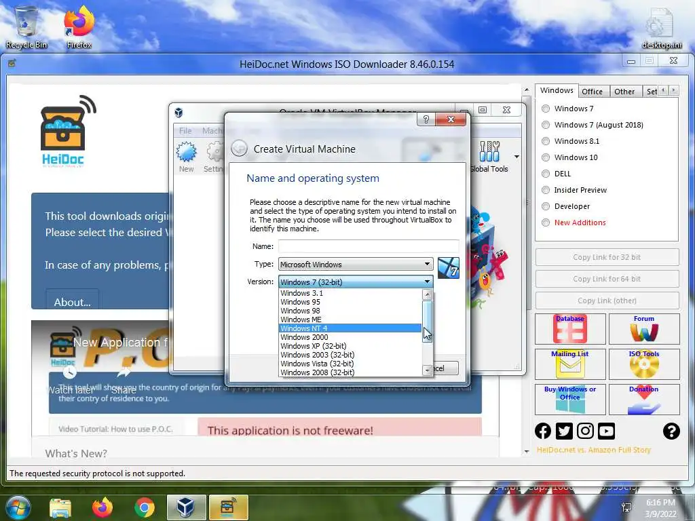The image size is (695, 521).
Task: Choose Windows Vista (32-bit) from version list
Action: point(350,364)
